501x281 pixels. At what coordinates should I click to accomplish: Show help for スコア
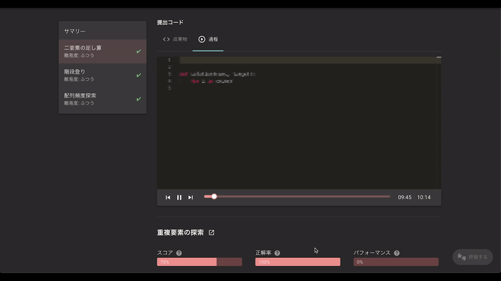[179, 253]
